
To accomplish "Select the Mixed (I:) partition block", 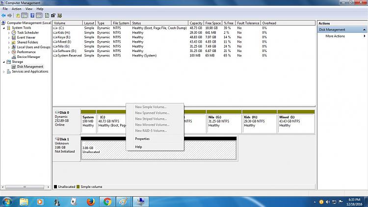I will pyautogui.click(x=296, y=122).
